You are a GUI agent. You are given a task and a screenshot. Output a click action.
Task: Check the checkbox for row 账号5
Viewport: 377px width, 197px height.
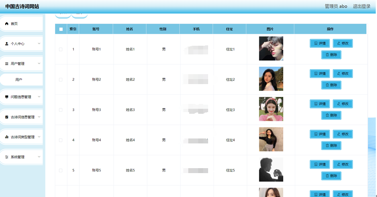coord(61,170)
